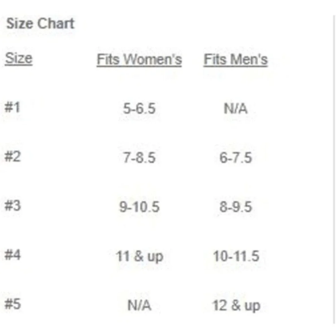The height and width of the screenshot is (336, 336).
Task: Click the N/A men's entry for #1
Action: pyautogui.click(x=236, y=109)
